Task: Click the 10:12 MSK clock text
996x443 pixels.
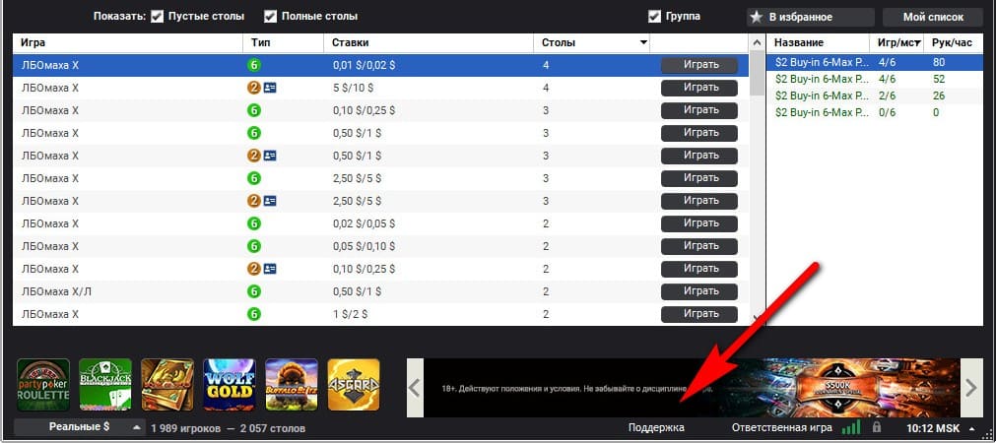Action: (933, 428)
